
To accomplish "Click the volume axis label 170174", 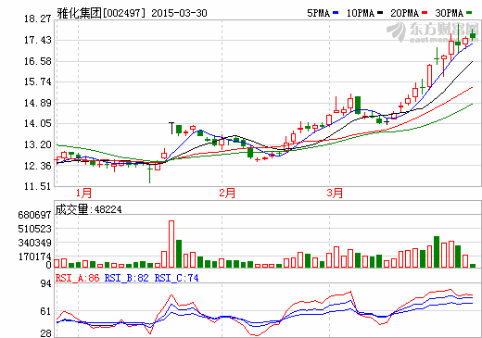I will (x=34, y=257).
